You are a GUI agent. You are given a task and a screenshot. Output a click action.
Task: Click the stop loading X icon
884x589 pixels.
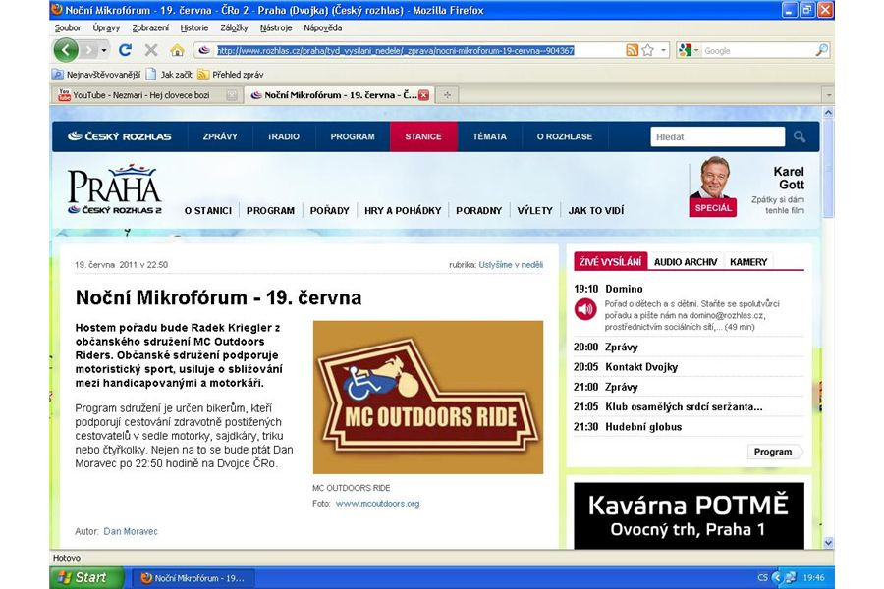[x=151, y=50]
